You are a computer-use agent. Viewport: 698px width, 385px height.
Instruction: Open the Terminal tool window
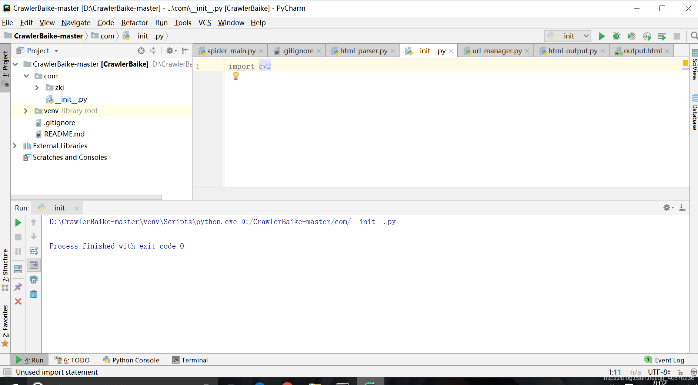click(x=190, y=360)
